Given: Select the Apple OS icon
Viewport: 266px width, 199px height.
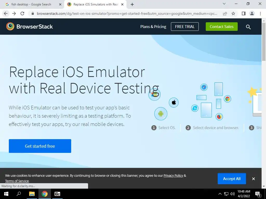Looking at the screenshot, I should point(174,103).
